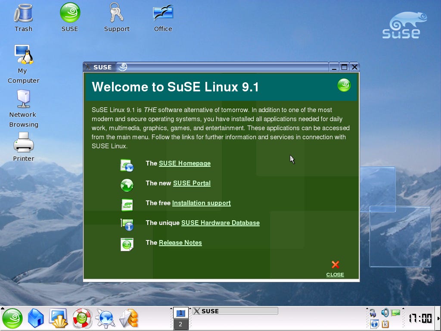Click the CLOSE link in welcome window
Viewport: 441px width, 331px height.
pyautogui.click(x=335, y=275)
